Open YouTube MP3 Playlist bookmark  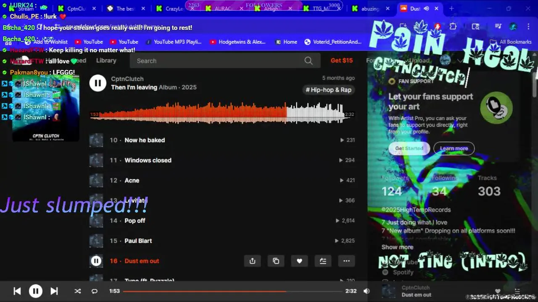173,42
